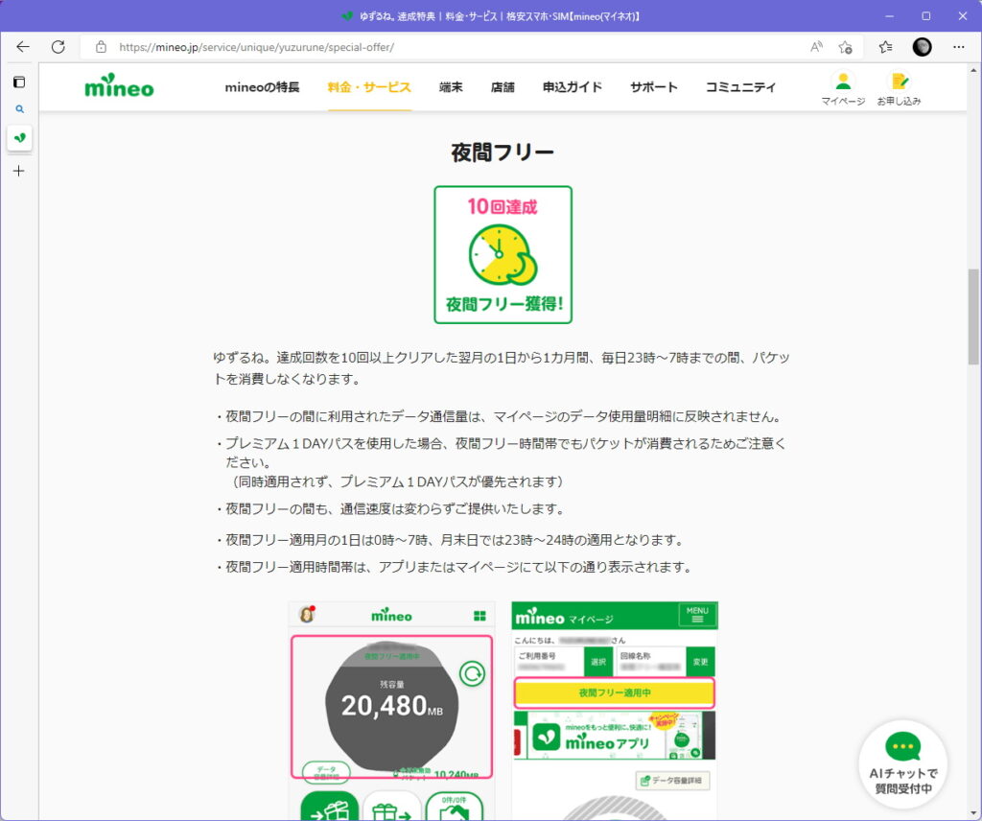Click the mineo logo
The width and height of the screenshot is (982, 821).
click(119, 86)
